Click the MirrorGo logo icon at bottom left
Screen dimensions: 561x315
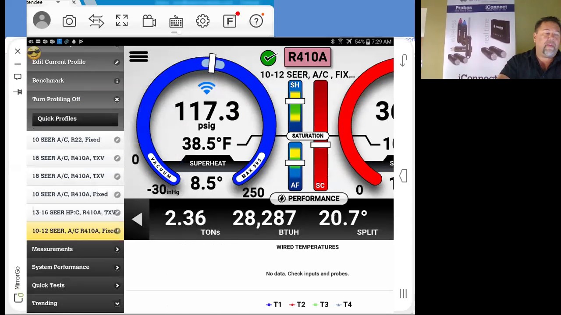[x=18, y=298]
